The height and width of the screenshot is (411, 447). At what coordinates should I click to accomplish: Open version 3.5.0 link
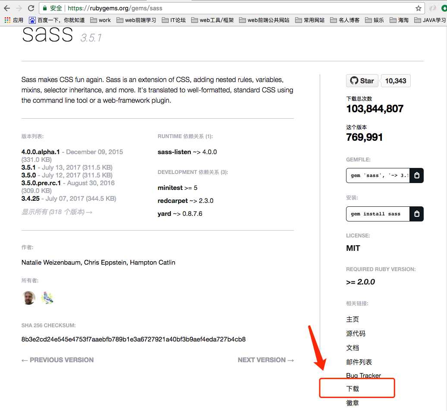[x=28, y=175]
